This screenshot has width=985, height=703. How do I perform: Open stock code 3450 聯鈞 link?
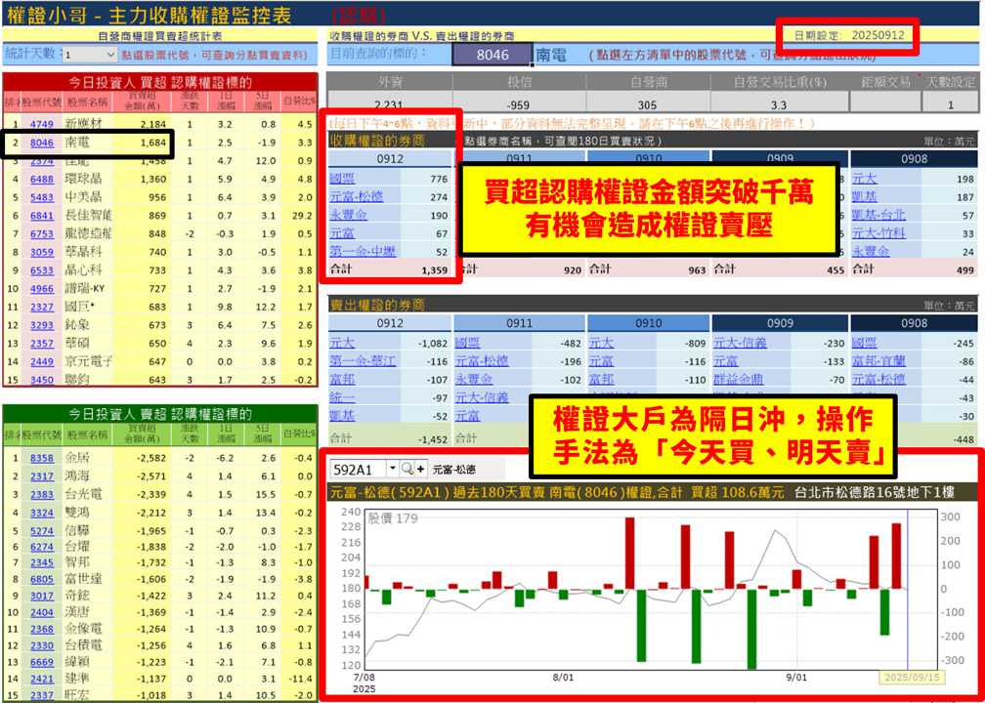pyautogui.click(x=41, y=380)
